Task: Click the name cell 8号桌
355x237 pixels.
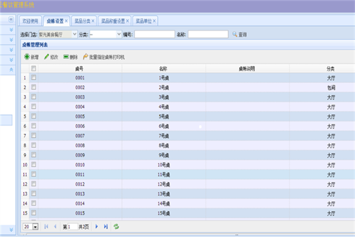Action: [x=164, y=145]
